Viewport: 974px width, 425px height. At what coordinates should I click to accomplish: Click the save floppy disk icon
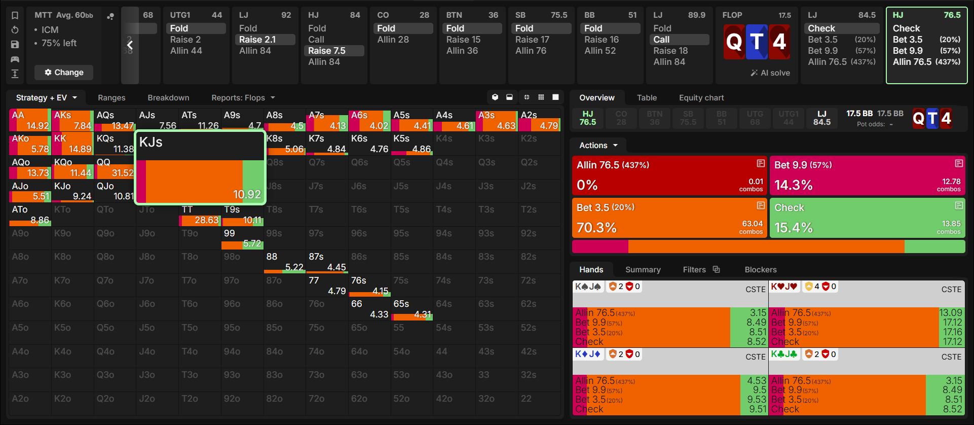point(15,45)
